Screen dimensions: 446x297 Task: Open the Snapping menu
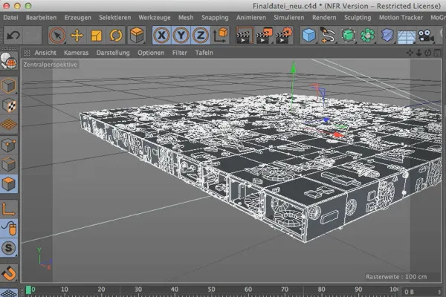click(x=215, y=18)
